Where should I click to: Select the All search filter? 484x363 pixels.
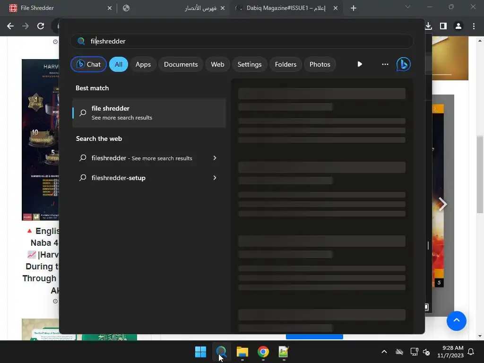pos(119,64)
